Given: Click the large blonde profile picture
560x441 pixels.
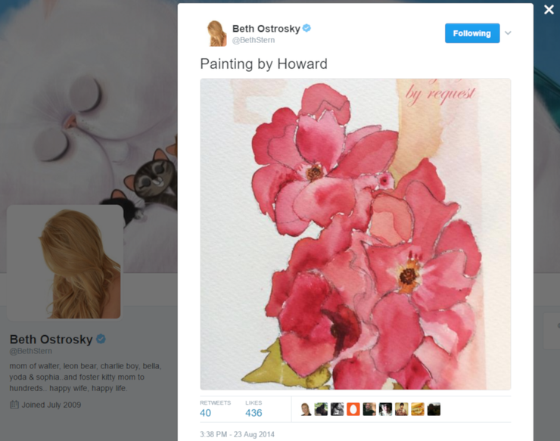Looking at the screenshot, I should (65, 262).
